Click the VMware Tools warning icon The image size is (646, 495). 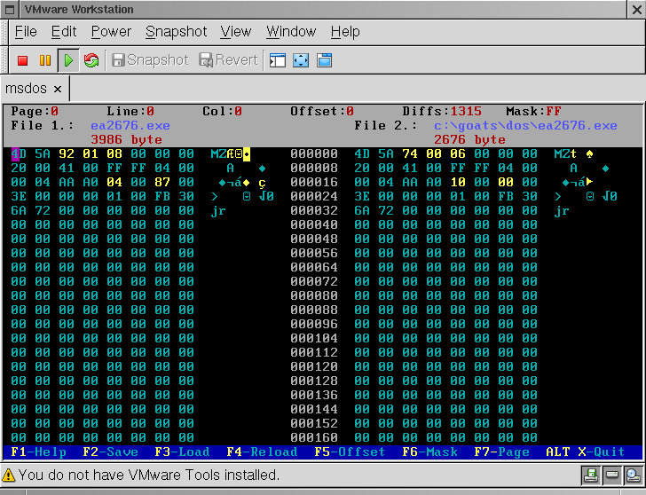(x=9, y=475)
